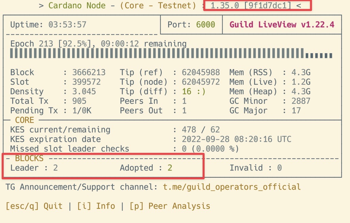Select the Peers In value
Image resolution: width=350 pixels, height=223 pixels.
184,101
